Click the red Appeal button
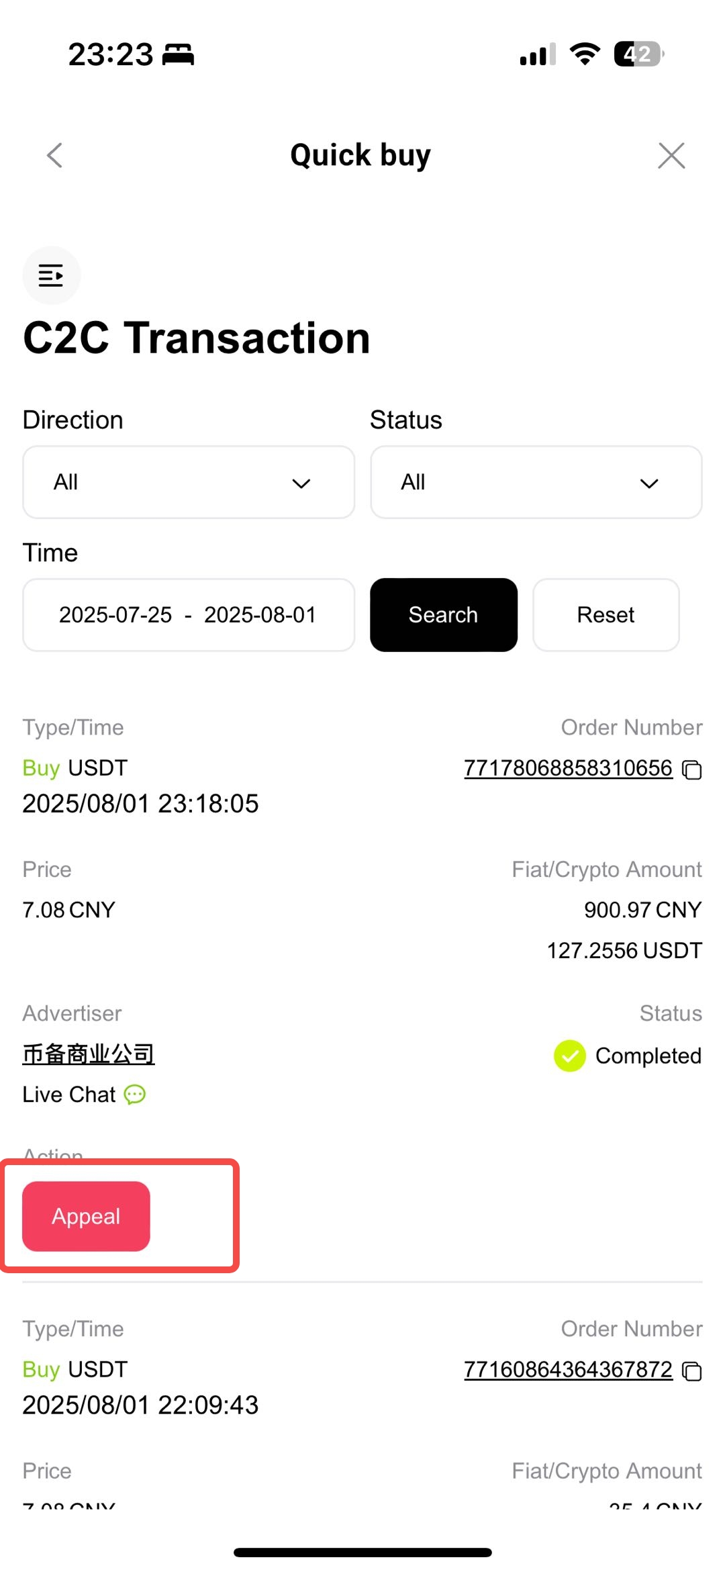The image size is (725, 1572). point(86,1216)
